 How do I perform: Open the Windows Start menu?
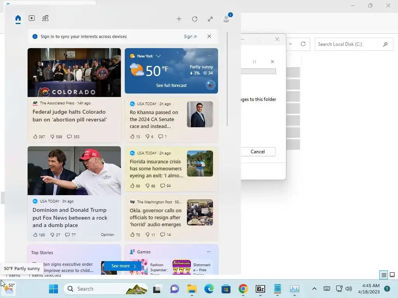[53, 289]
